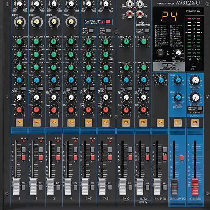Viewport: 210px width, 210px height.
Task: Toggle FX RTN PFL button
Action: pos(165,188)
